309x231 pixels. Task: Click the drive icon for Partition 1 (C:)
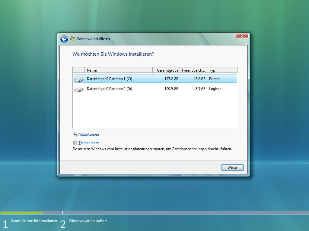tap(79, 79)
